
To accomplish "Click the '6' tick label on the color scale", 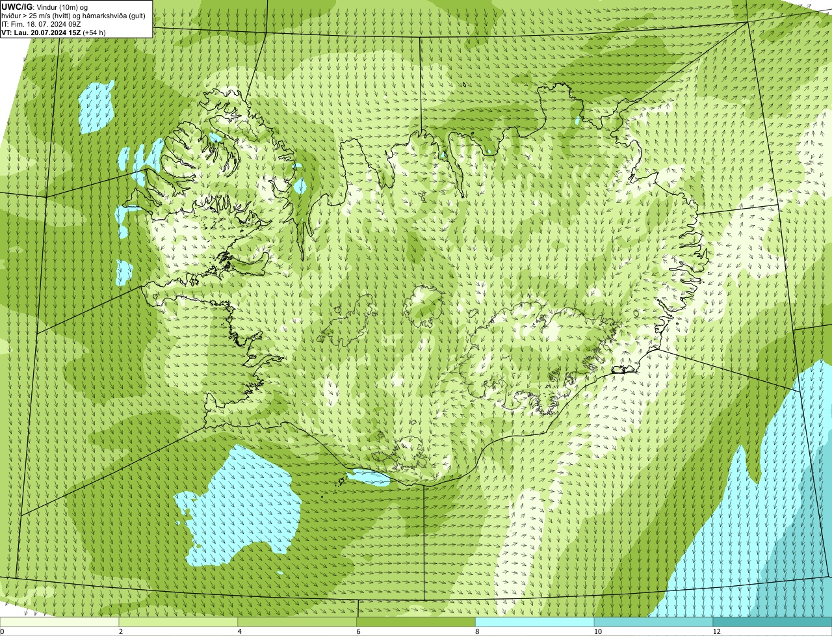I will tap(358, 631).
